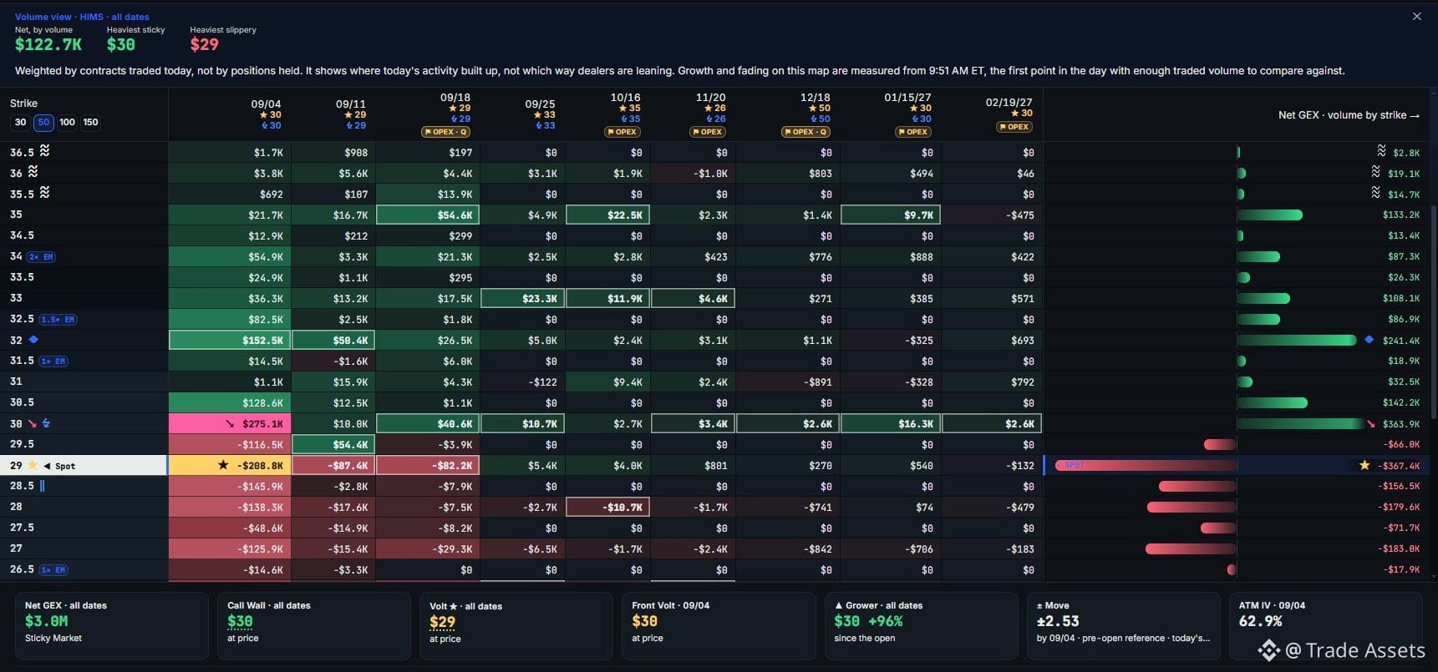Image resolution: width=1438 pixels, height=672 pixels.
Task: Click the waves icon next to $19.1K
Action: (1375, 172)
